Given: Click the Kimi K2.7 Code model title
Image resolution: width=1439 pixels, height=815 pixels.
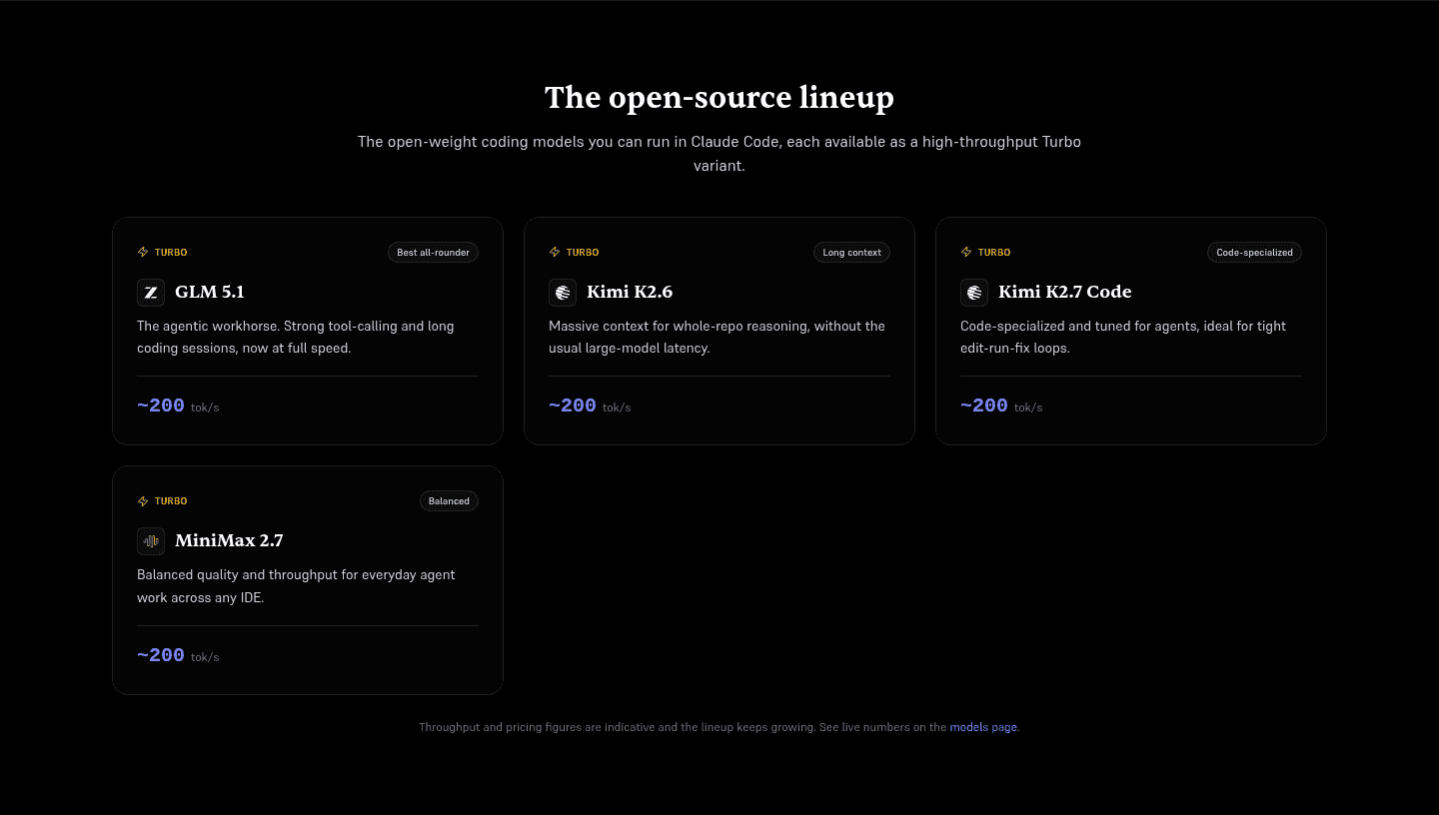Looking at the screenshot, I should pos(1065,292).
